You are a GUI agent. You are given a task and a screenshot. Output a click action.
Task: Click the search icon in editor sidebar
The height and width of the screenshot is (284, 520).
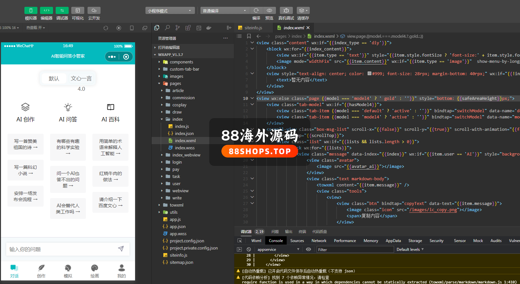coord(167,28)
